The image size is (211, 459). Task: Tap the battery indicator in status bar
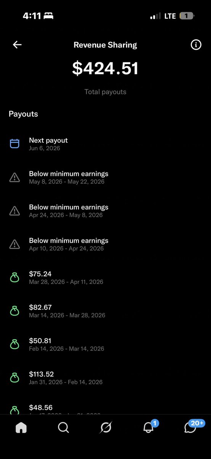(x=187, y=16)
